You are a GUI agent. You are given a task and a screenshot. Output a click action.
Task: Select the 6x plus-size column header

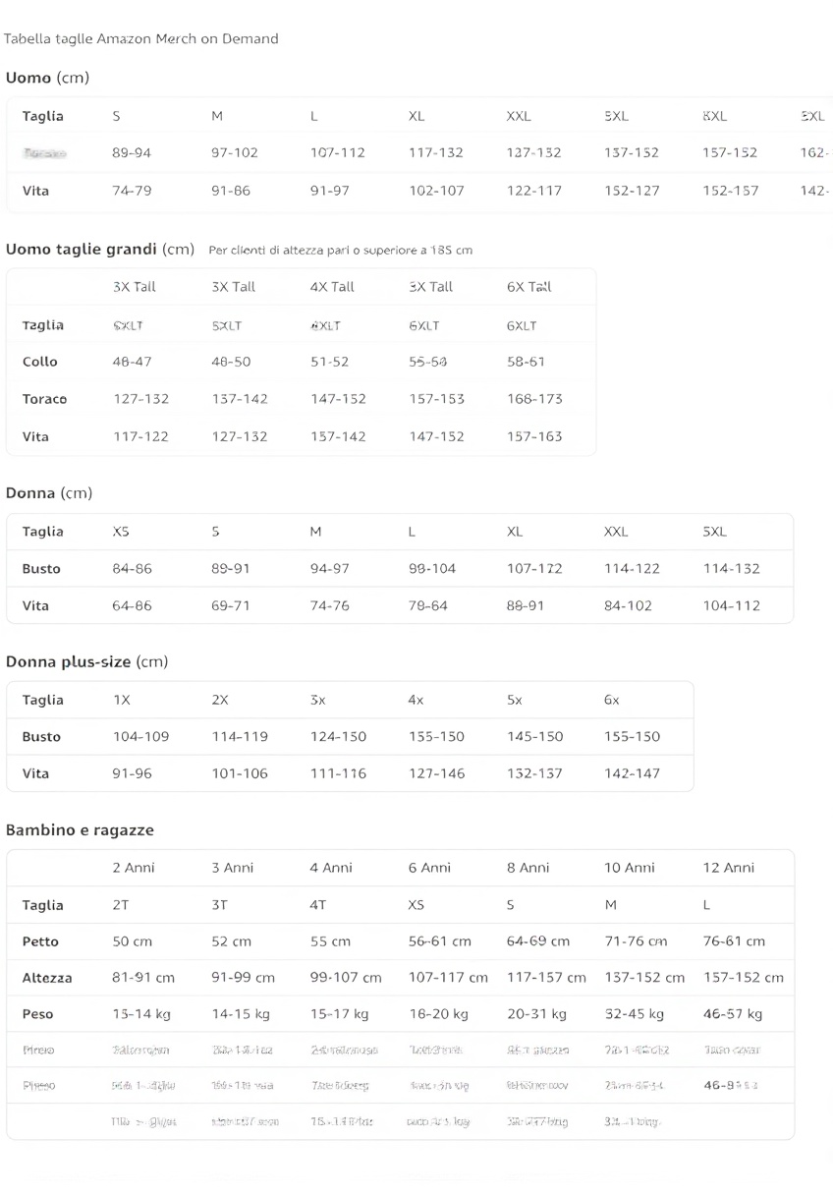pyautogui.click(x=612, y=700)
